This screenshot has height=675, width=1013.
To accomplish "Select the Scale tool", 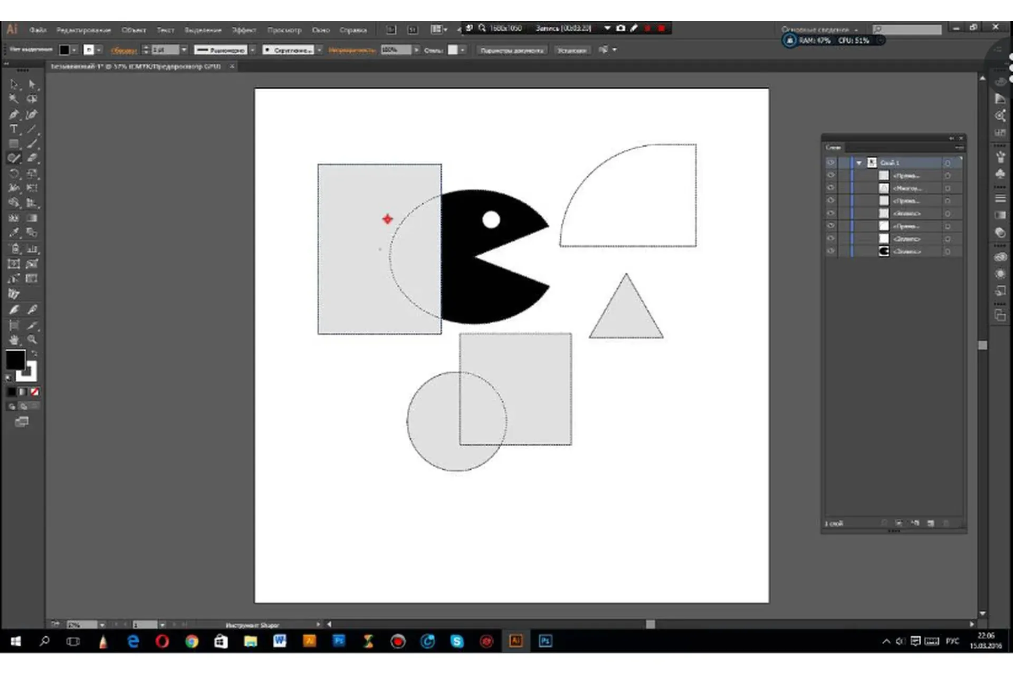I will [x=32, y=173].
